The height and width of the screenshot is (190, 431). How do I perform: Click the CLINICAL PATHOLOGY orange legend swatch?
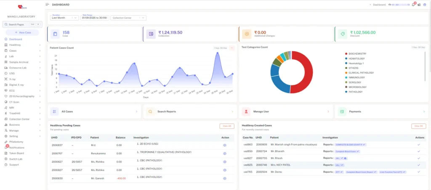point(346,73)
